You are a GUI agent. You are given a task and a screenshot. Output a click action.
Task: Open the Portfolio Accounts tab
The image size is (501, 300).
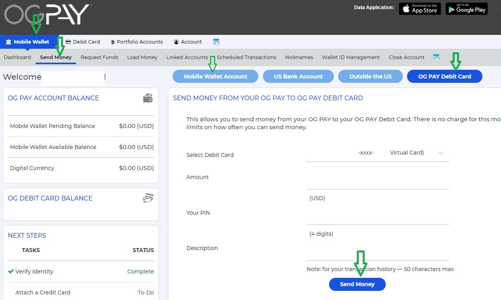pos(137,42)
